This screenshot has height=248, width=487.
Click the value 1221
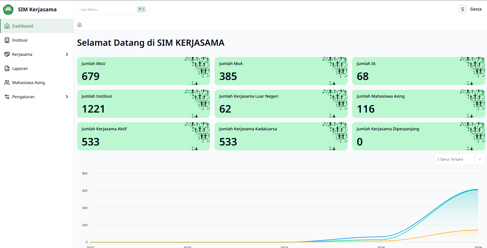coord(93,109)
